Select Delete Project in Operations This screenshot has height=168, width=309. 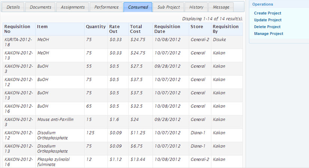tap(267, 27)
